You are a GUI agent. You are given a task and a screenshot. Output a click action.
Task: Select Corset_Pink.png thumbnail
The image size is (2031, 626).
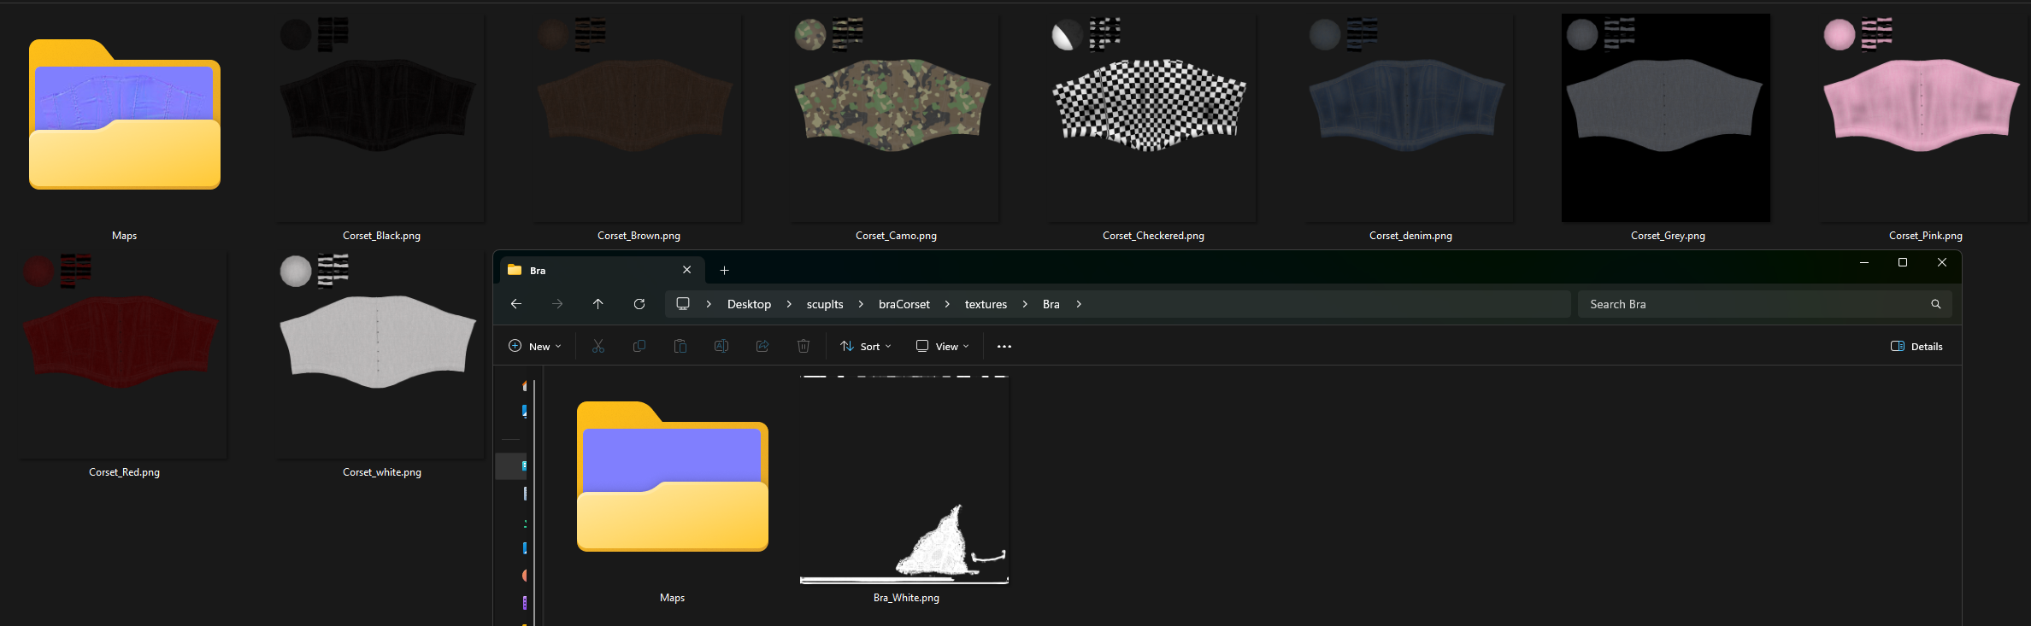pos(1923,118)
